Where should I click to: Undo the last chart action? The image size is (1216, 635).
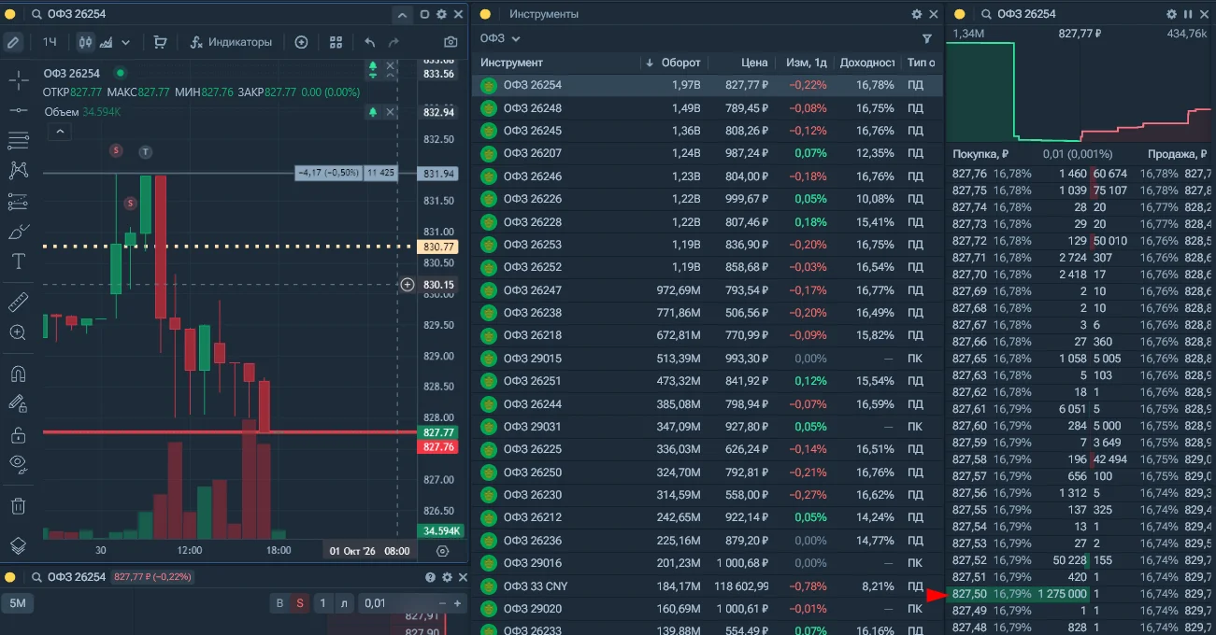point(370,42)
